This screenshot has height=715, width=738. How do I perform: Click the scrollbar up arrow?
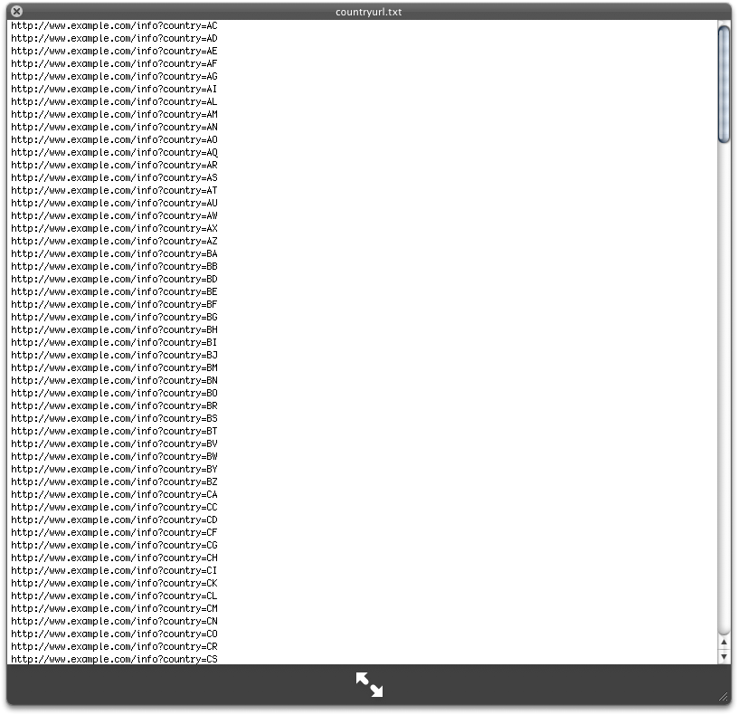[x=724, y=642]
